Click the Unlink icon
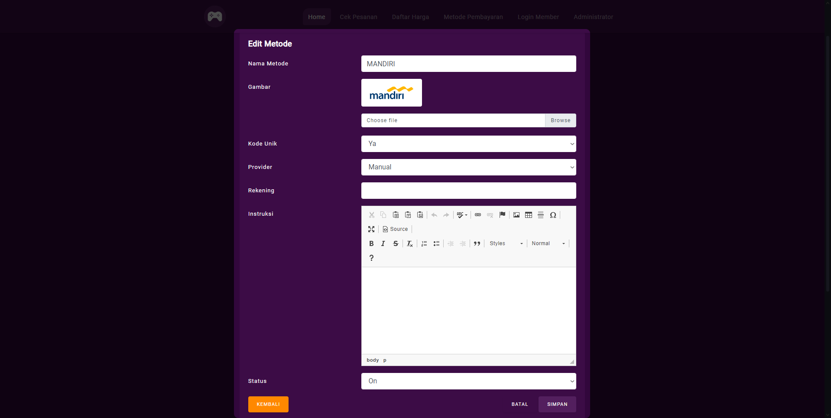The image size is (831, 418). (x=490, y=215)
